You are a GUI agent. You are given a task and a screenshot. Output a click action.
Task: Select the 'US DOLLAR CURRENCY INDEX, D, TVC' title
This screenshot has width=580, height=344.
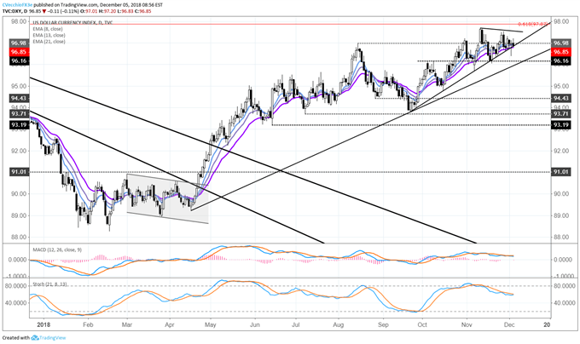point(72,22)
